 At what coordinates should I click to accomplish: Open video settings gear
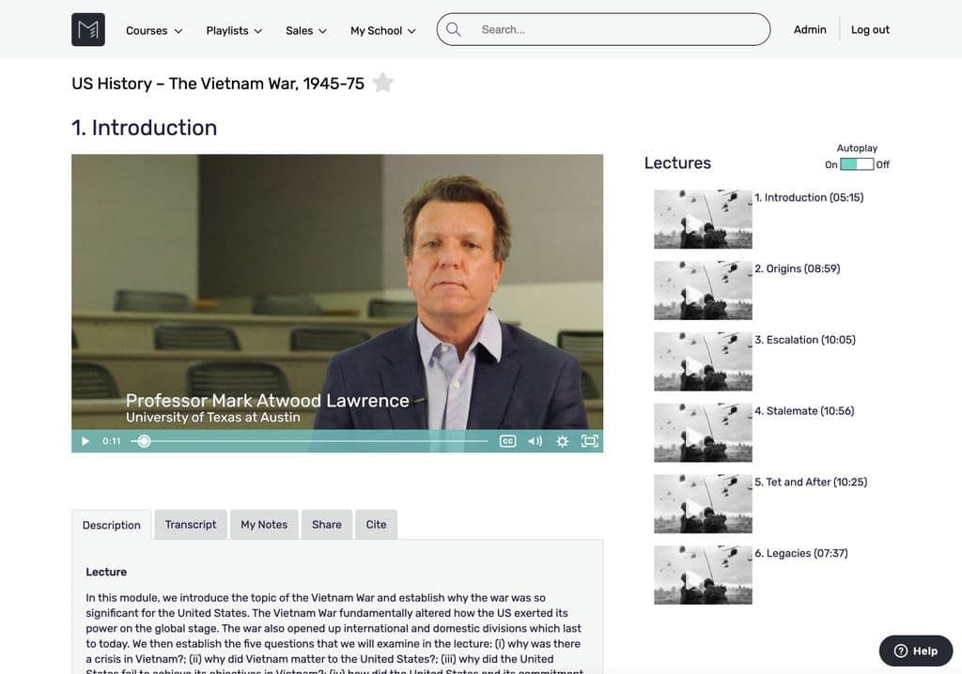click(562, 441)
